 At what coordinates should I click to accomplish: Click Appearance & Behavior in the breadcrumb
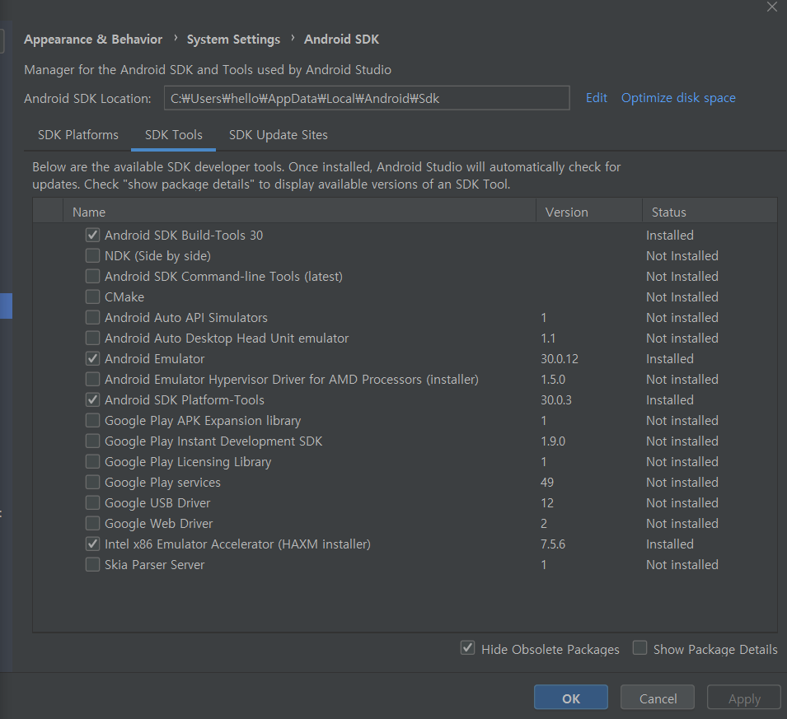coord(93,40)
